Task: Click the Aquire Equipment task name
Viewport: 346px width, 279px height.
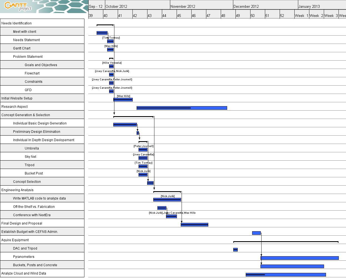Action: [15, 240]
